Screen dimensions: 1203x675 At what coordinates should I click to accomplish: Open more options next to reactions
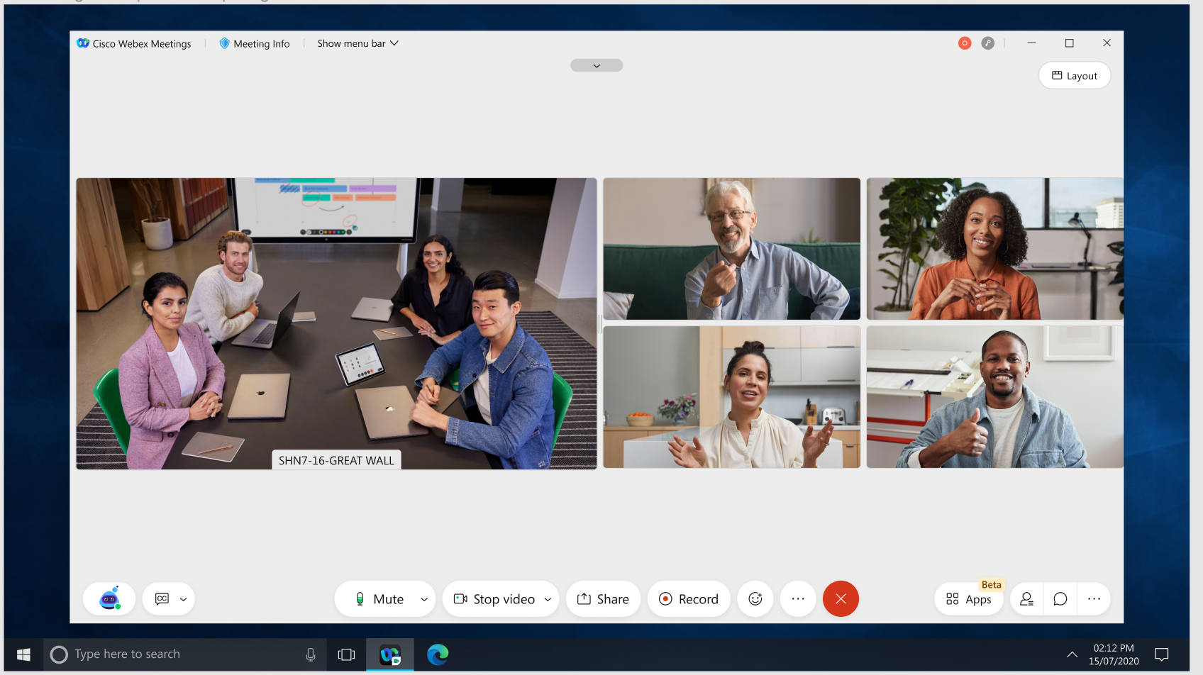pyautogui.click(x=798, y=599)
